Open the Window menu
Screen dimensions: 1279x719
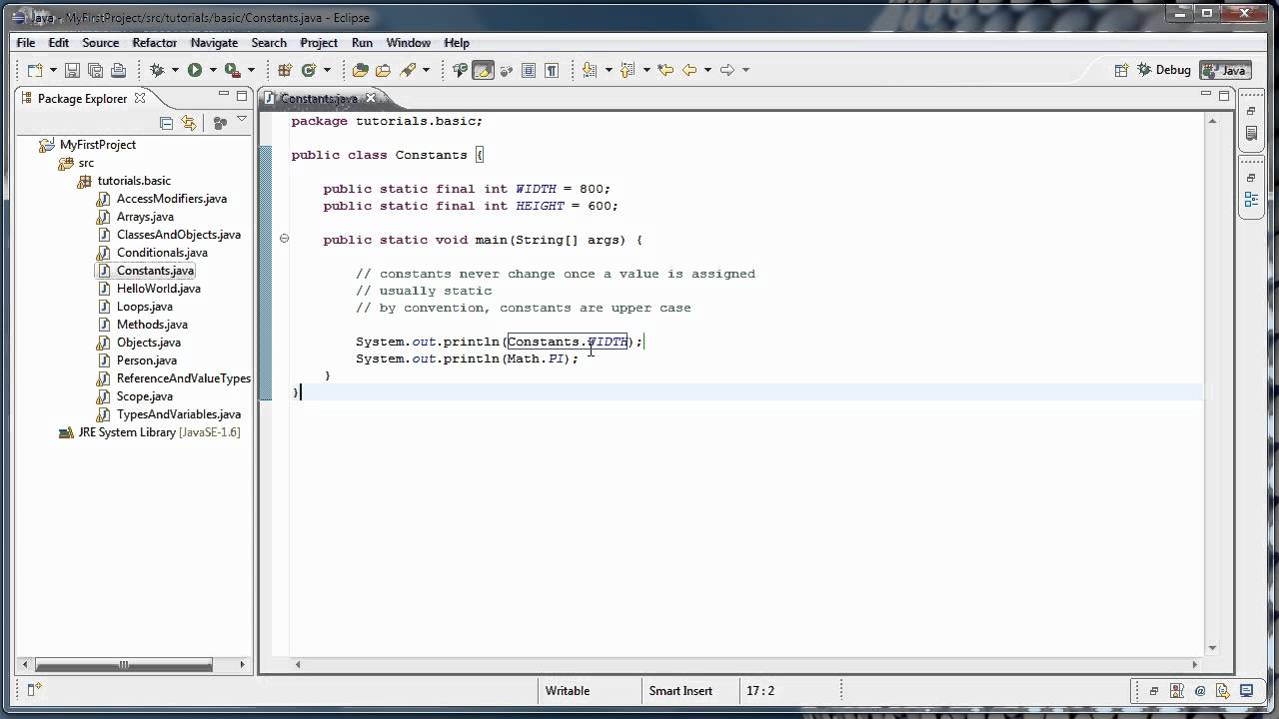(x=408, y=43)
